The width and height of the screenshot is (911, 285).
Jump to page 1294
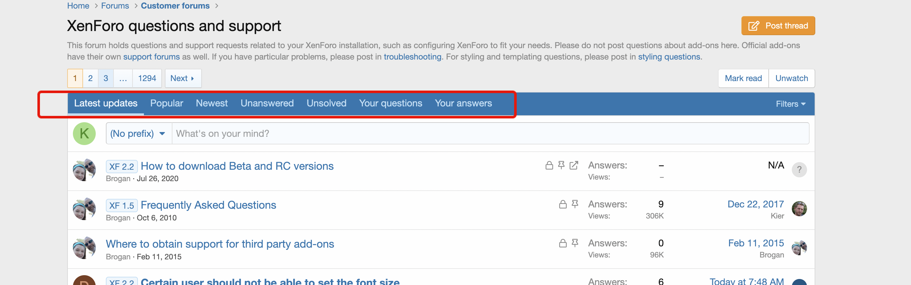pos(147,79)
